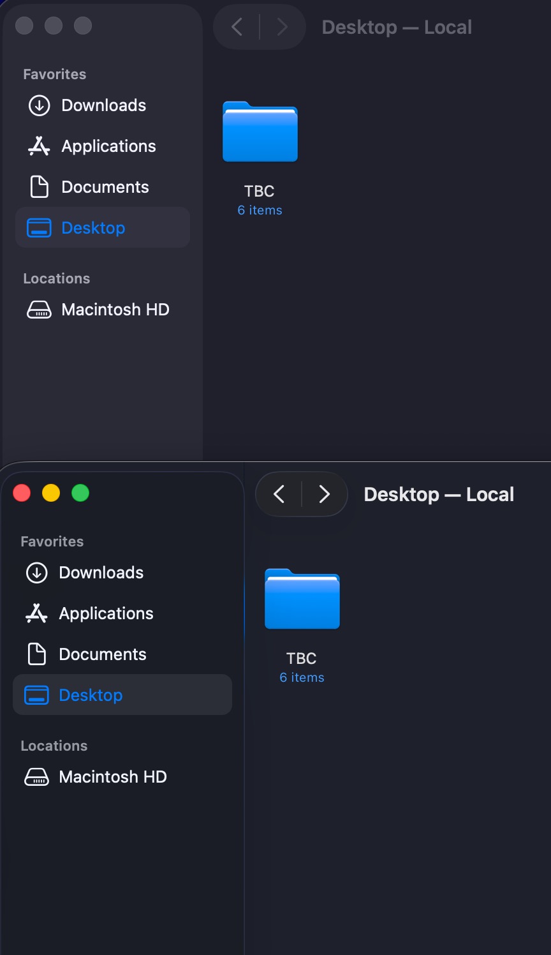The image size is (551, 955).
Task: Click the Downloads arrow icon in the front window
Action: coord(37,573)
